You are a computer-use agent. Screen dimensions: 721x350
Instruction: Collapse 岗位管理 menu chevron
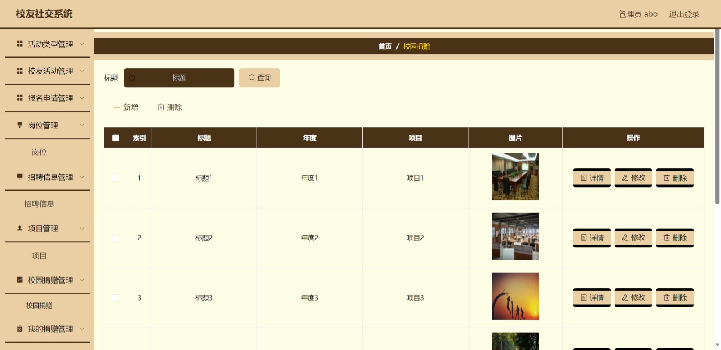click(x=82, y=125)
